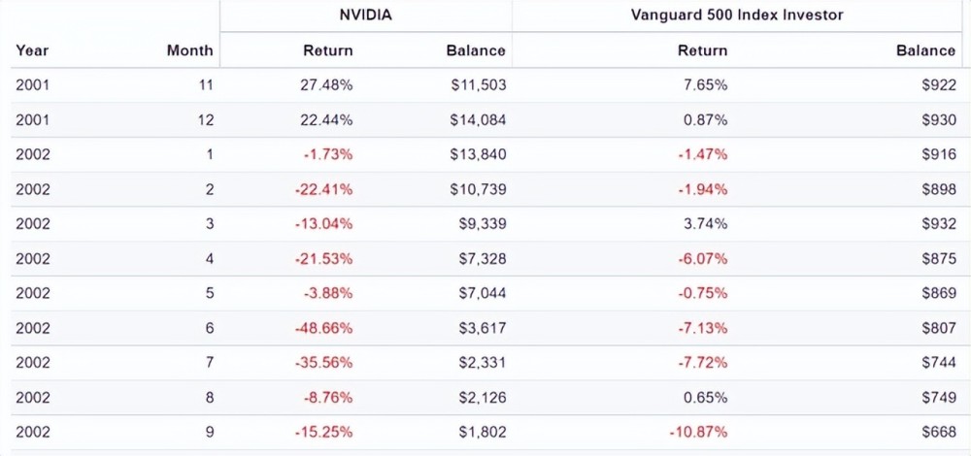Click the NVIDIA group column header
This screenshot has height=456, width=971.
[x=365, y=16]
